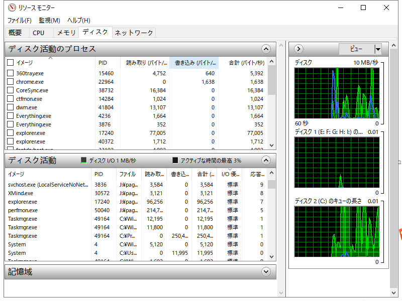The height and width of the screenshot is (301, 402).
Task: Open the 監視(M) menu
Action: tap(49, 21)
